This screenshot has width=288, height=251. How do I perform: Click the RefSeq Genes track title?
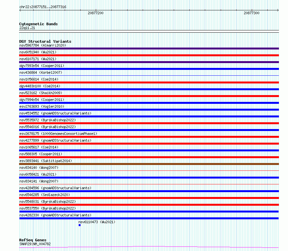pyautogui.click(x=33, y=240)
